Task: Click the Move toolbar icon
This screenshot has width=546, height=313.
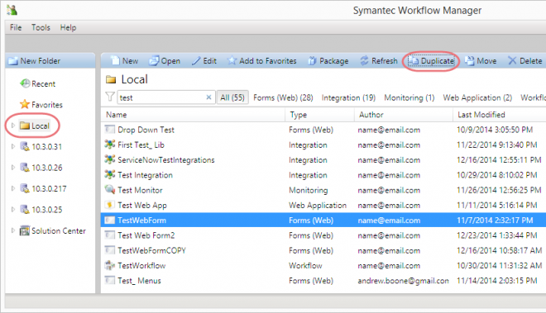Action: 470,61
